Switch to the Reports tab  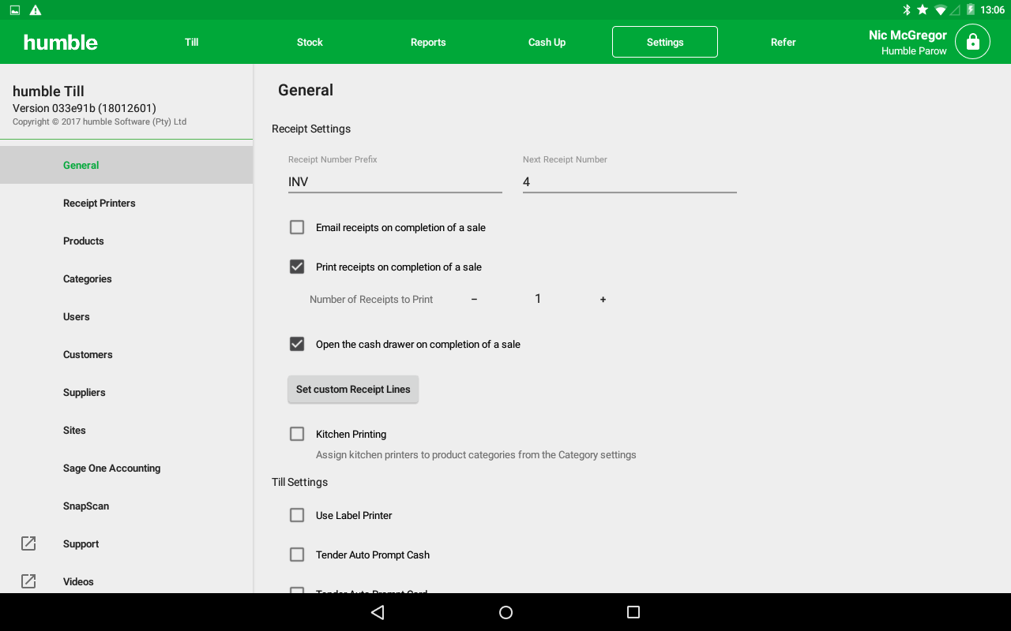428,42
